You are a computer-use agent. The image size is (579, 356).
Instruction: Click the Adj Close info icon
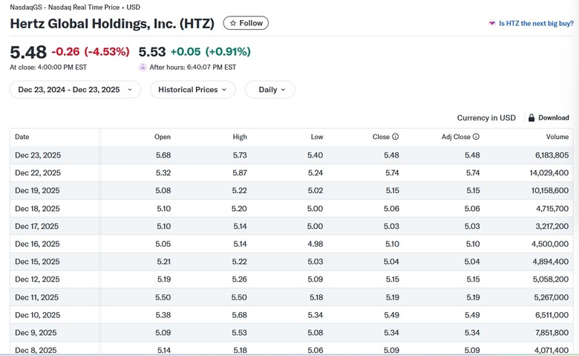tap(476, 137)
